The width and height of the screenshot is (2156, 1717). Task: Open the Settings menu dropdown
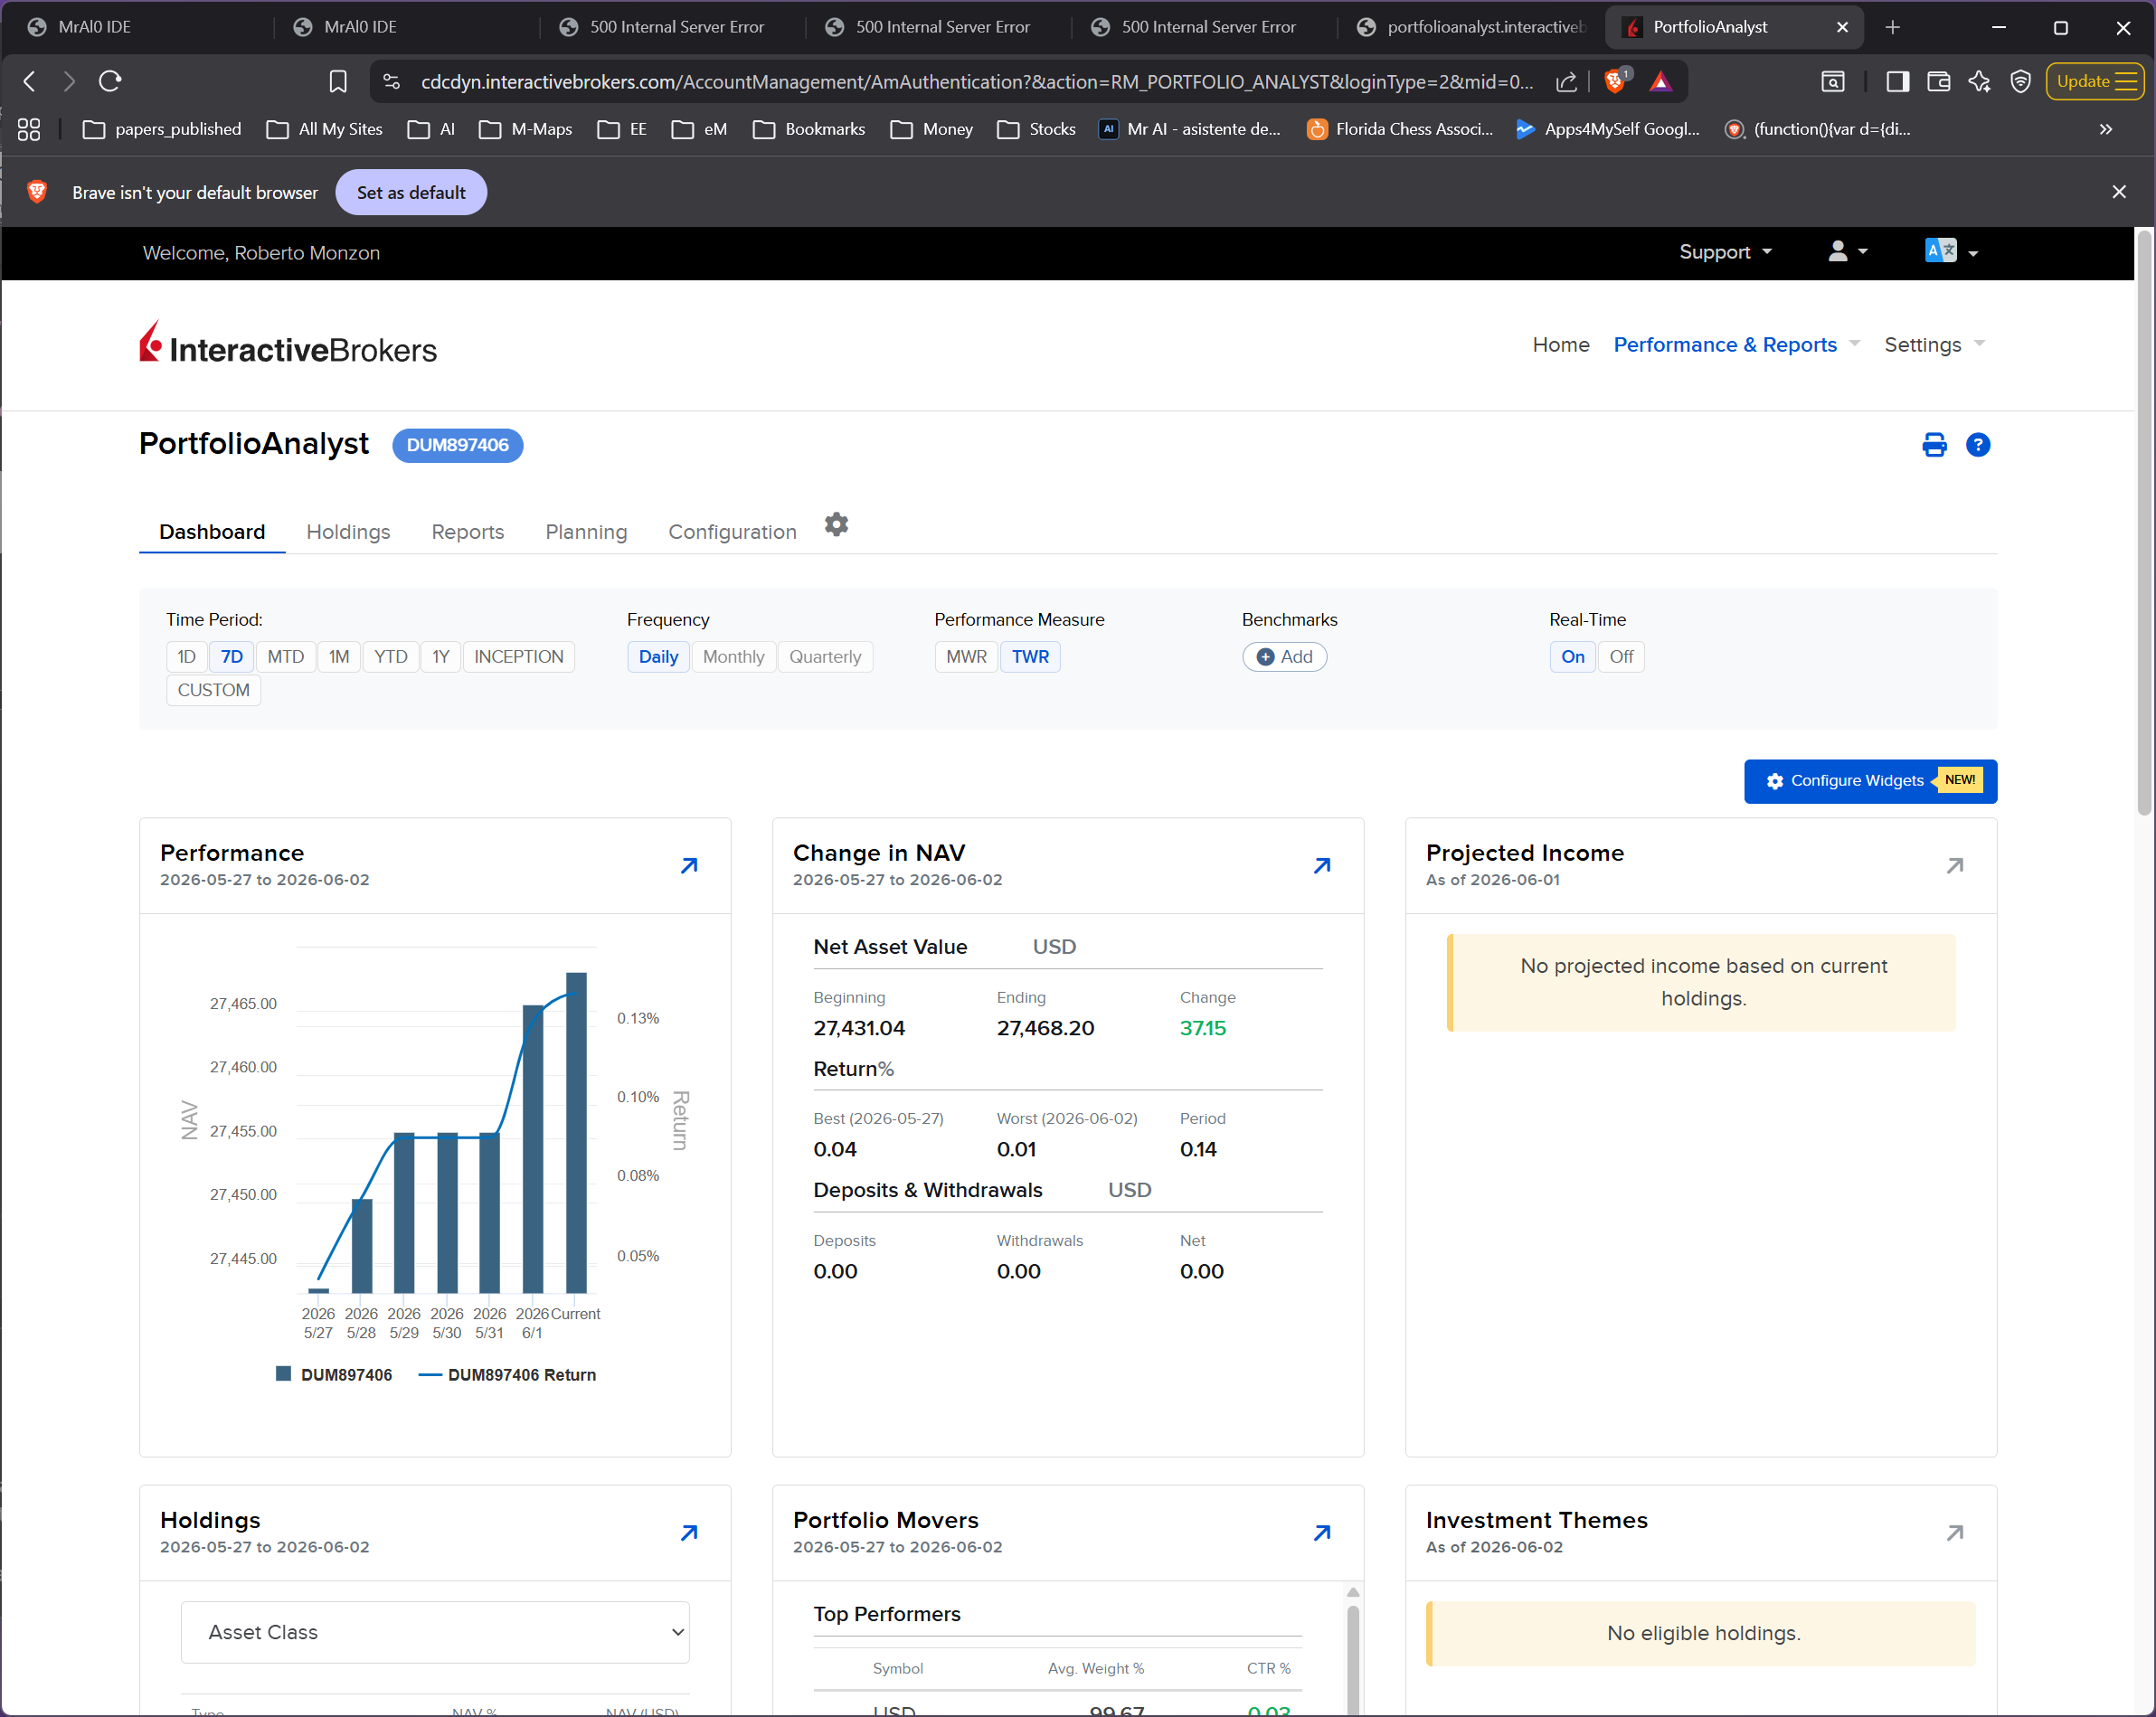(1934, 345)
